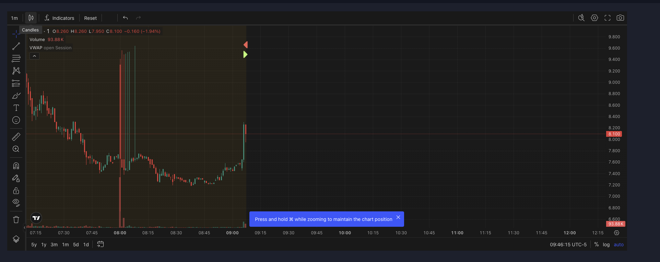Select the 5d date range
The height and width of the screenshot is (262, 660).
(x=76, y=245)
